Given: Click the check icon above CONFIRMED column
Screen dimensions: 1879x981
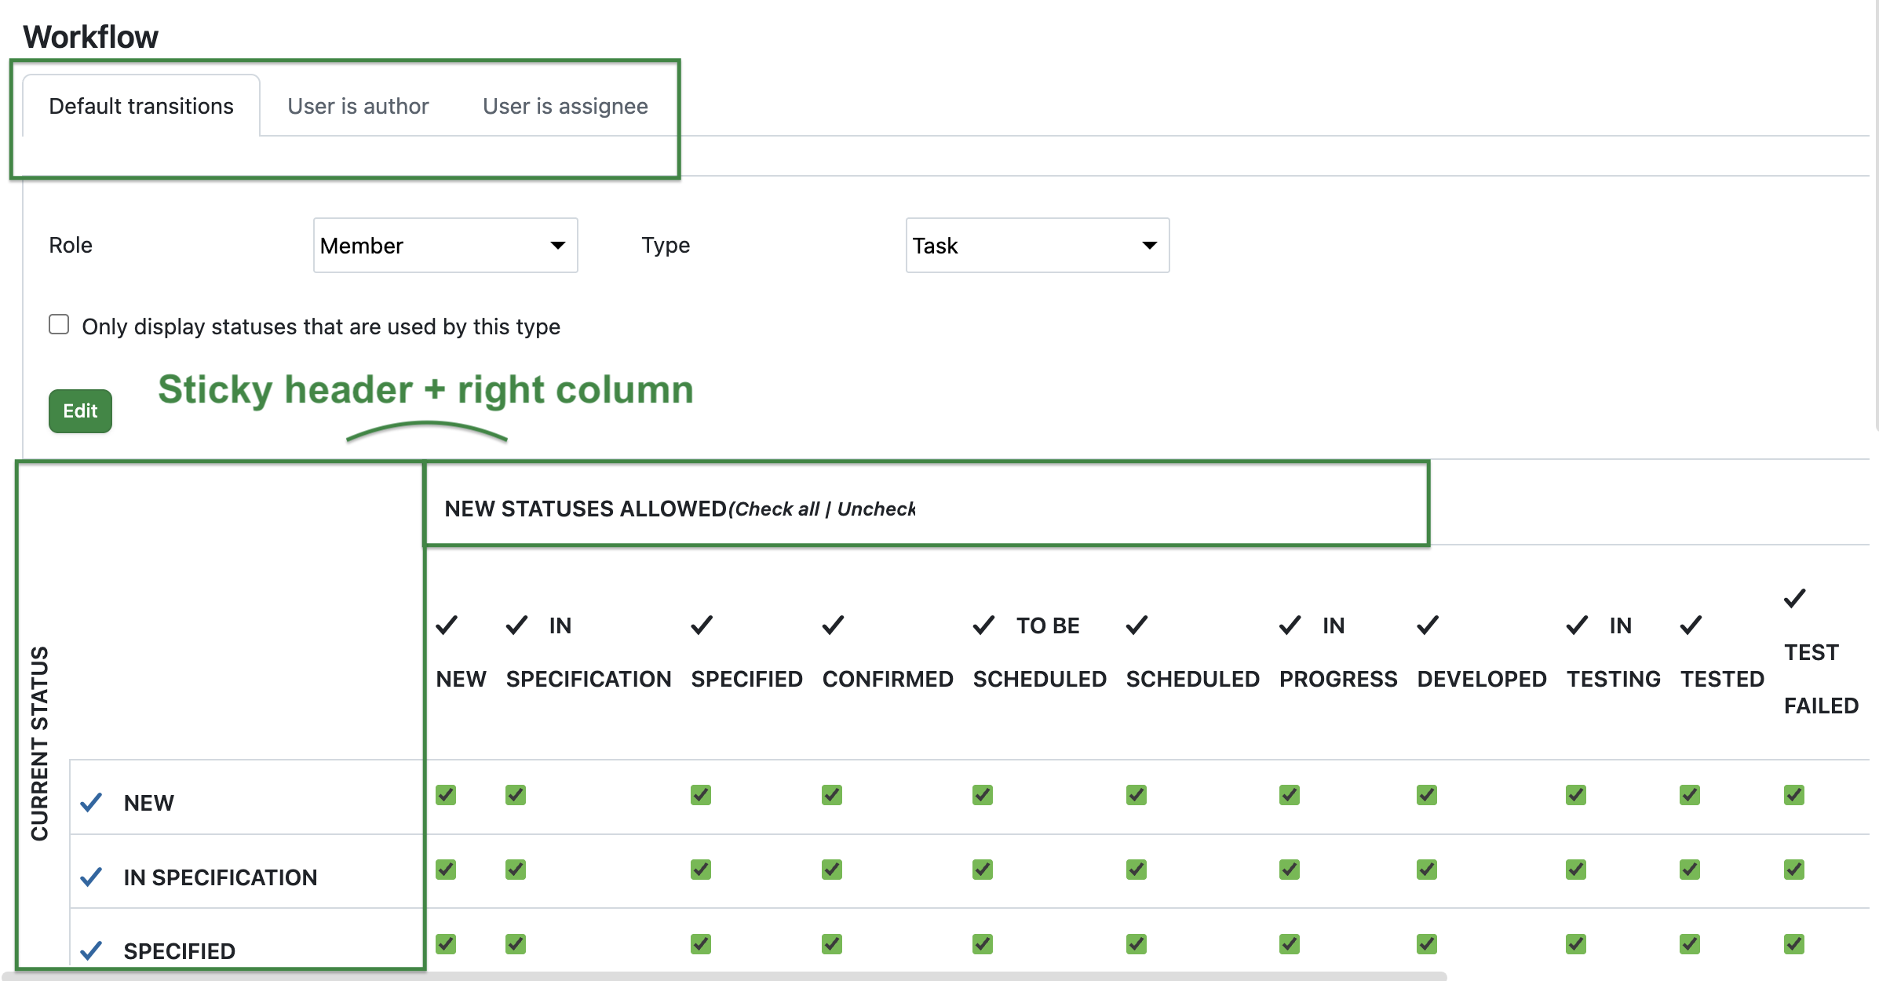Looking at the screenshot, I should click(x=832, y=625).
